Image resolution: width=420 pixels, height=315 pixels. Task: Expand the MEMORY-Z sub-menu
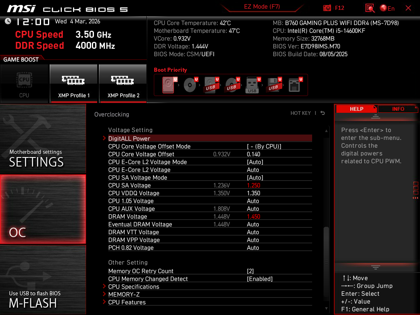point(210,294)
